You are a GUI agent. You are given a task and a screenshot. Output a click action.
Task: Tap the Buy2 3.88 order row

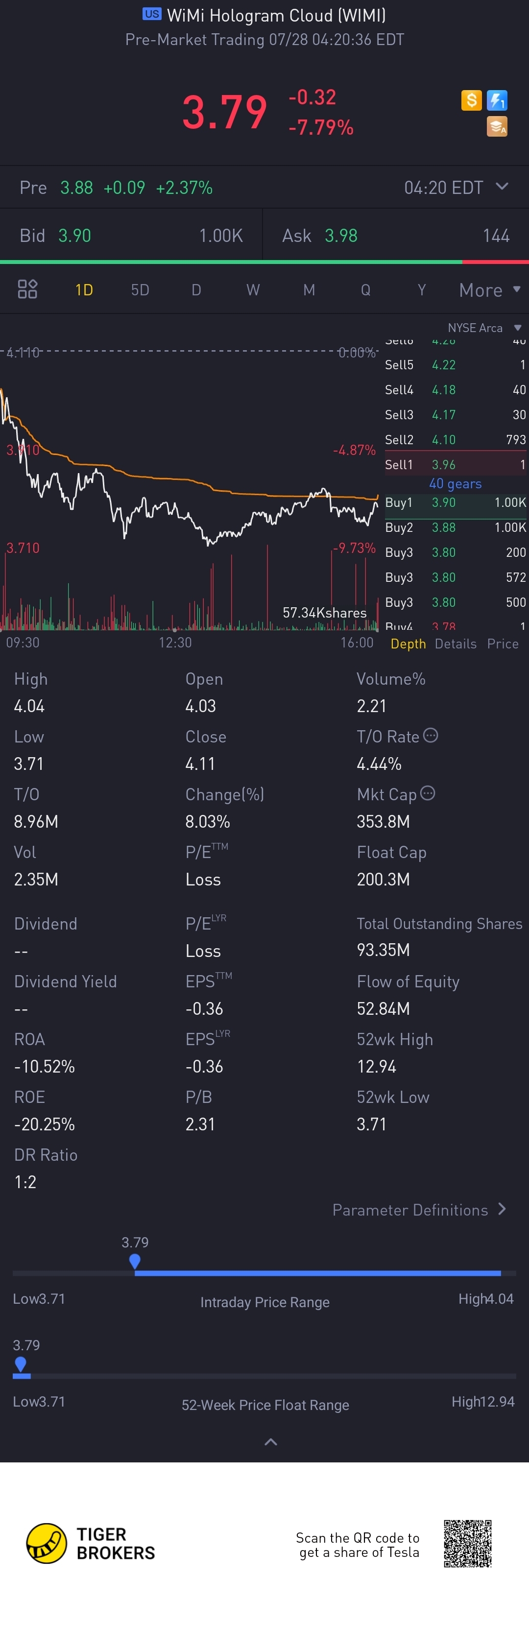(456, 527)
